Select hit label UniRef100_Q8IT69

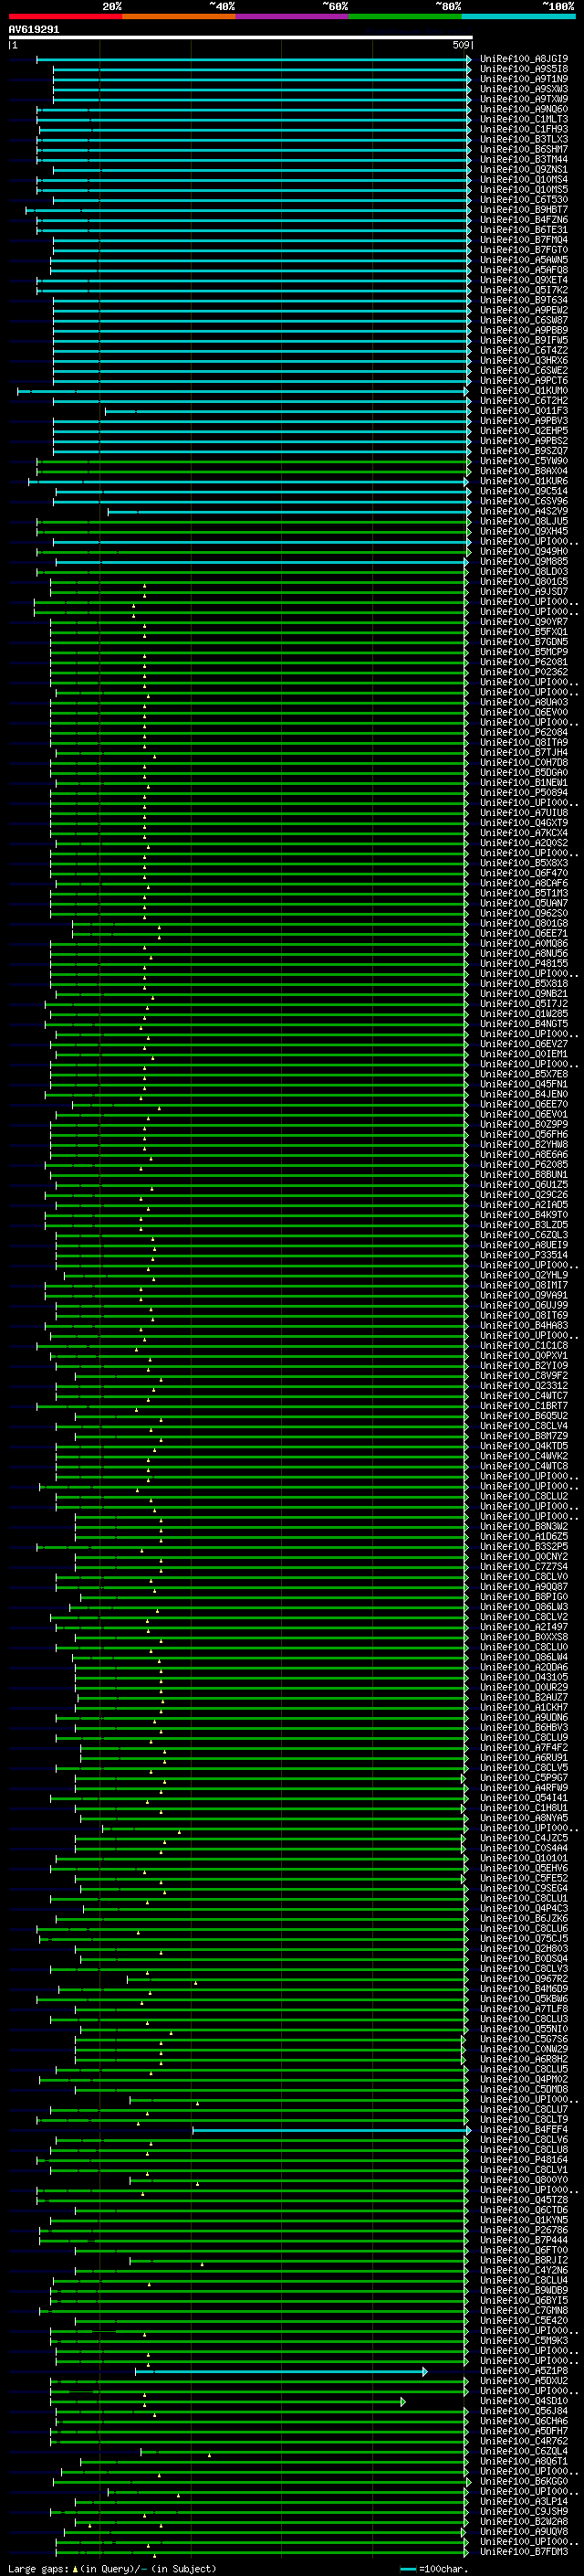point(524,1315)
